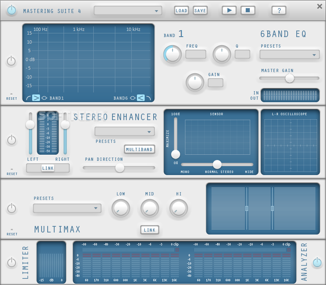The height and width of the screenshot is (285, 326).
Task: Click the EQ RESET indicator
Action: [x=11, y=94]
